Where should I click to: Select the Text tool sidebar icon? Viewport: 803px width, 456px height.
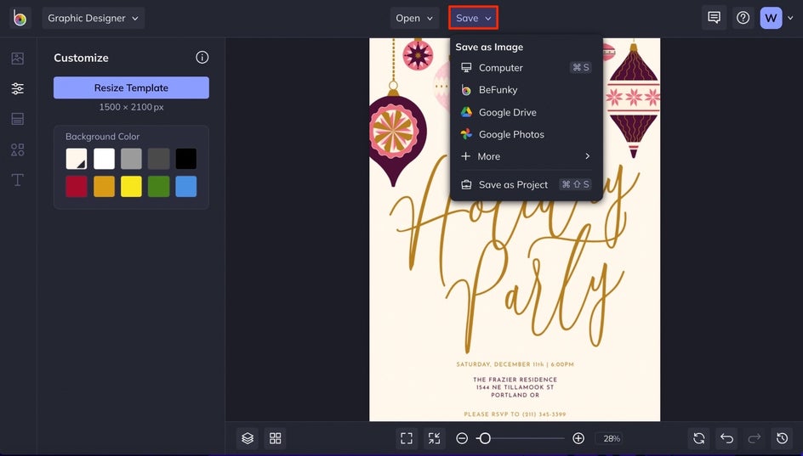17,180
